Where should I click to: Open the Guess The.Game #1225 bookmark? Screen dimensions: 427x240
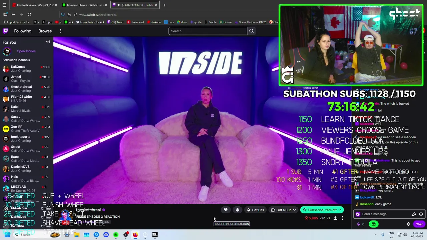250,22
